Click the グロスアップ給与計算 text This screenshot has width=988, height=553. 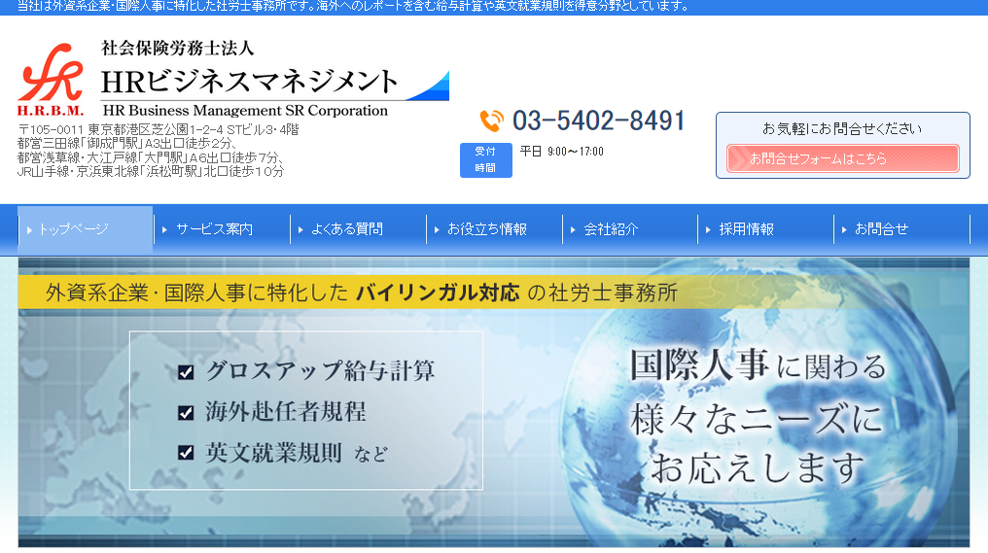[320, 370]
